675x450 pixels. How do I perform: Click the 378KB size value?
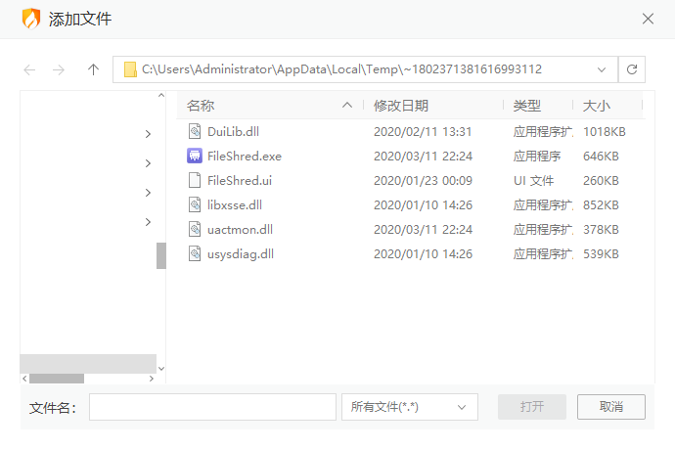click(601, 230)
